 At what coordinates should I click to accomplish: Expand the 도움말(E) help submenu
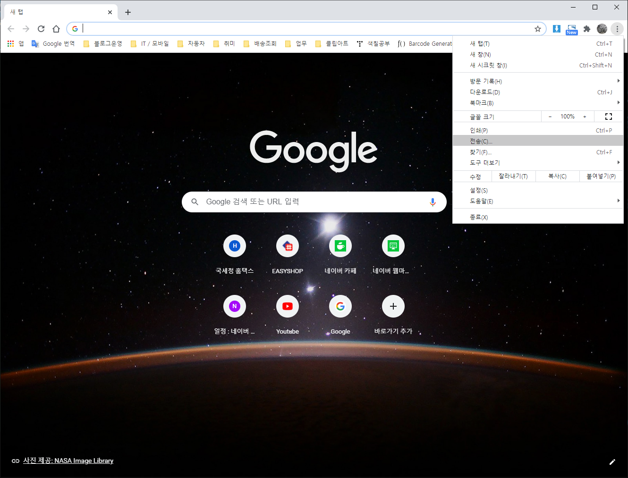pyautogui.click(x=538, y=201)
